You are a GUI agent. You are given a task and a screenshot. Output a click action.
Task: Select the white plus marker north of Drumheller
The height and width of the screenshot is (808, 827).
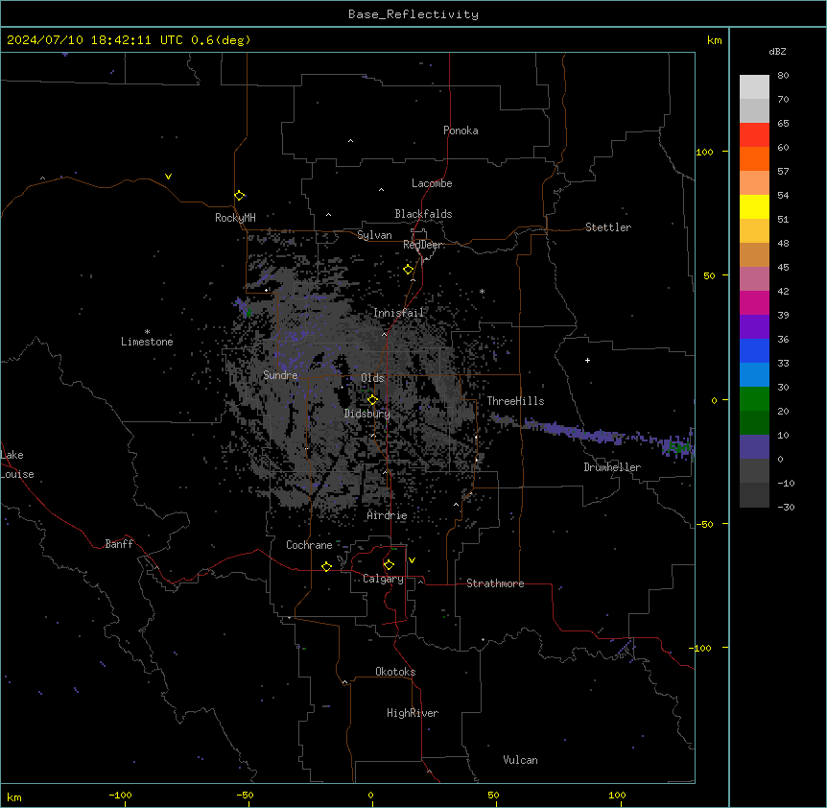(x=587, y=360)
